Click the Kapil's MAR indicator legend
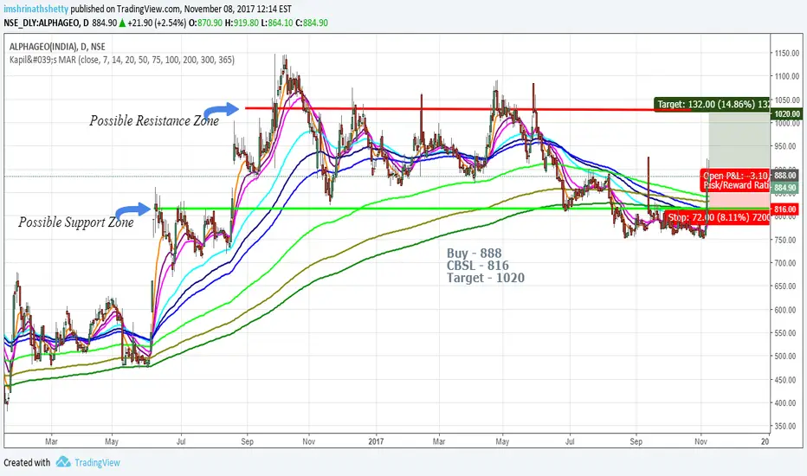807x476 pixels. 122,60
